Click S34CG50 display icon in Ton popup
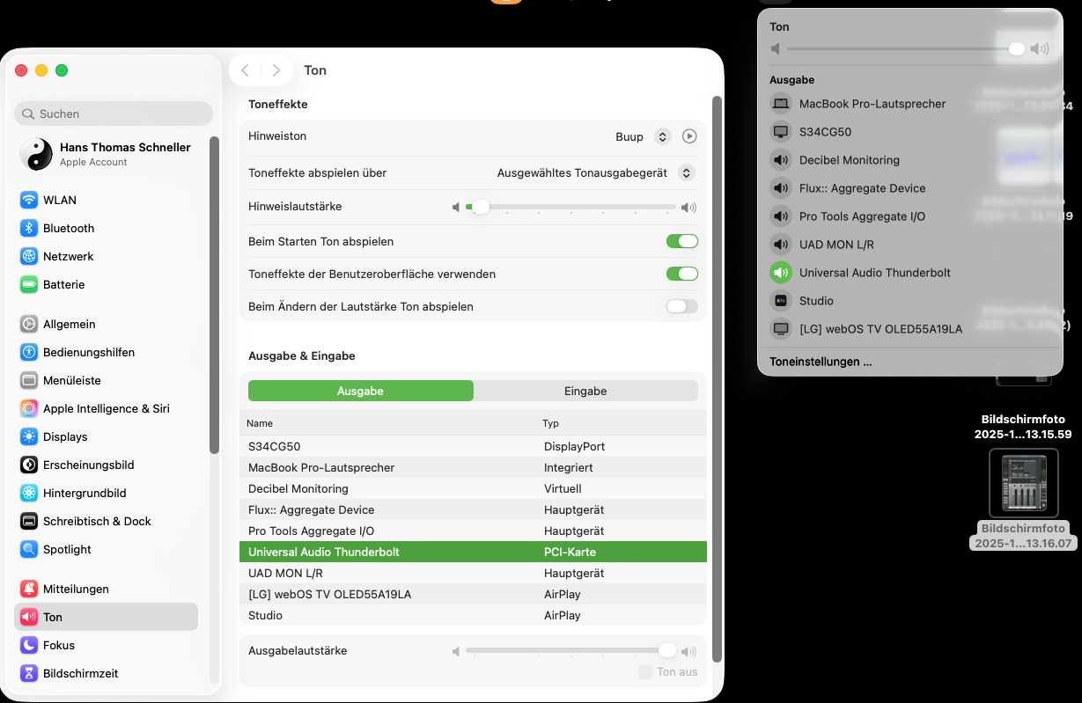 tap(780, 132)
